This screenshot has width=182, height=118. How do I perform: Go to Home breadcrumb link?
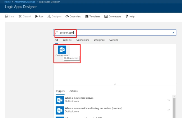(8, 2)
